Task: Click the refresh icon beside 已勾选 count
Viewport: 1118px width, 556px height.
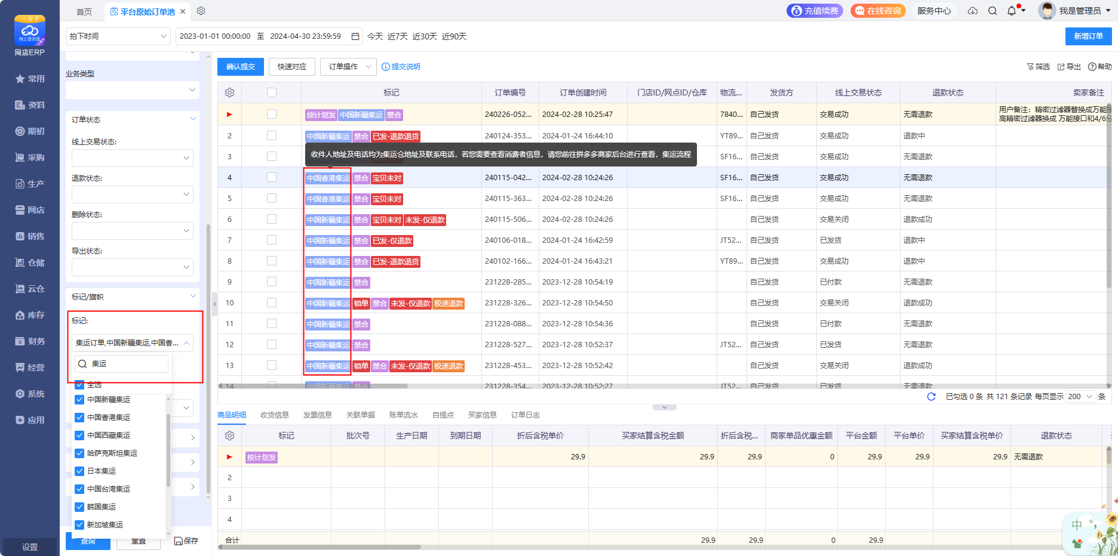Action: (x=931, y=397)
